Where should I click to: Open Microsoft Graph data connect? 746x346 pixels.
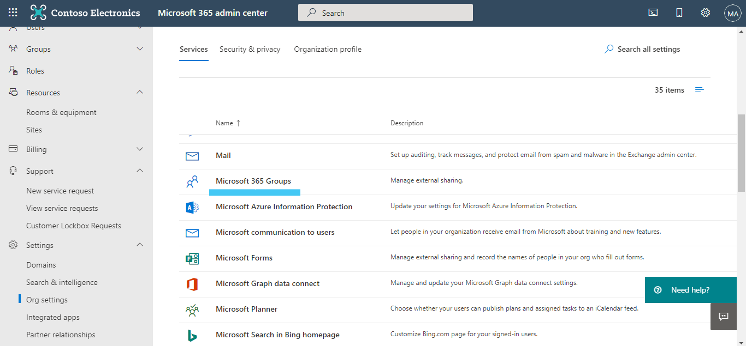[268, 283]
